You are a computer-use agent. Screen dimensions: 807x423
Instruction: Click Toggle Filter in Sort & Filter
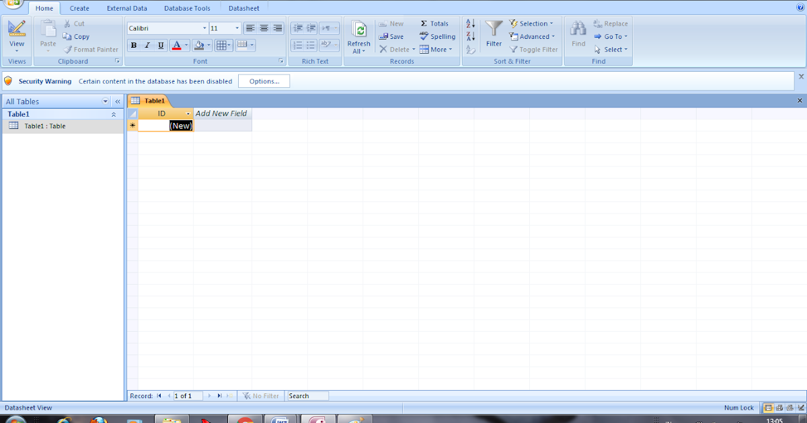click(533, 49)
